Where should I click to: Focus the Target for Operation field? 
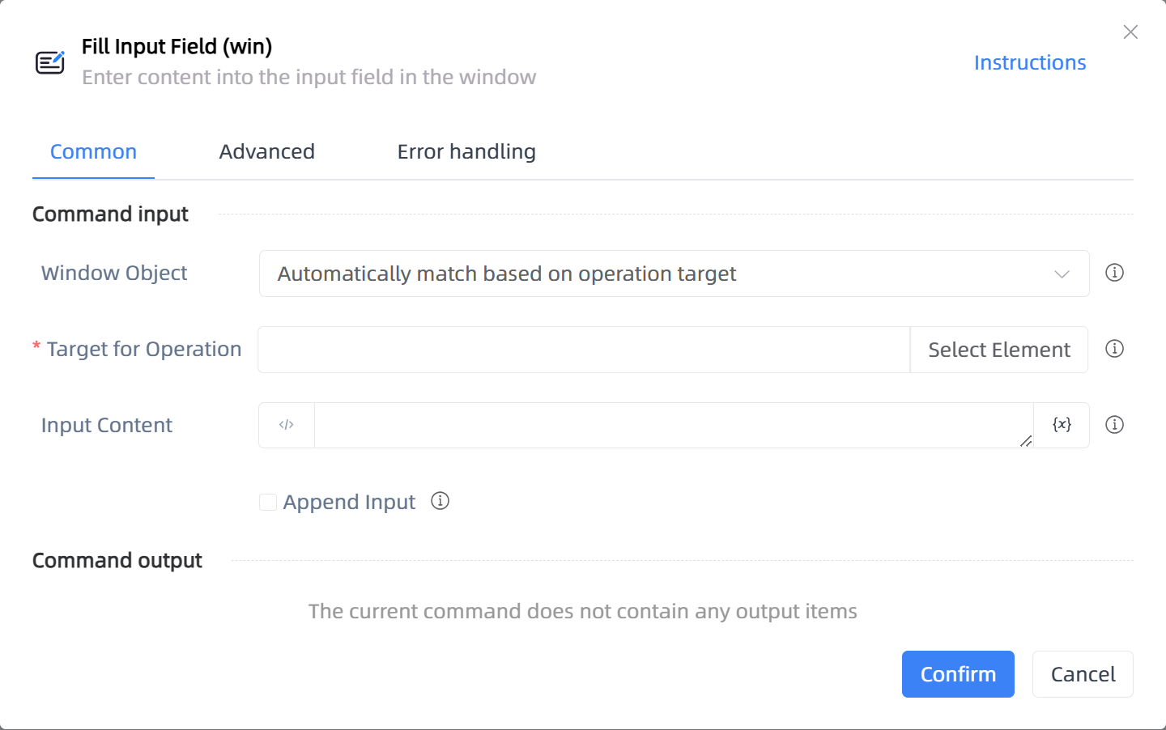[x=584, y=350]
